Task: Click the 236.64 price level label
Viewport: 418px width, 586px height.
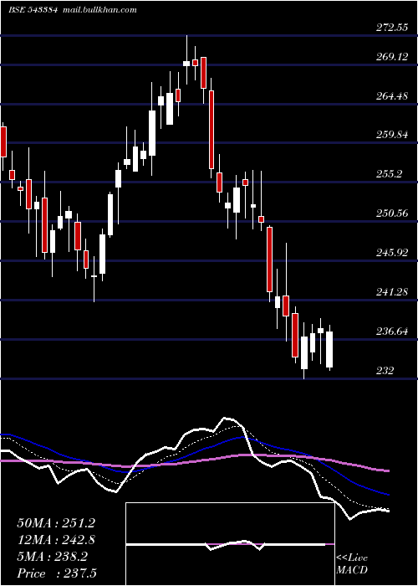Action: point(392,332)
